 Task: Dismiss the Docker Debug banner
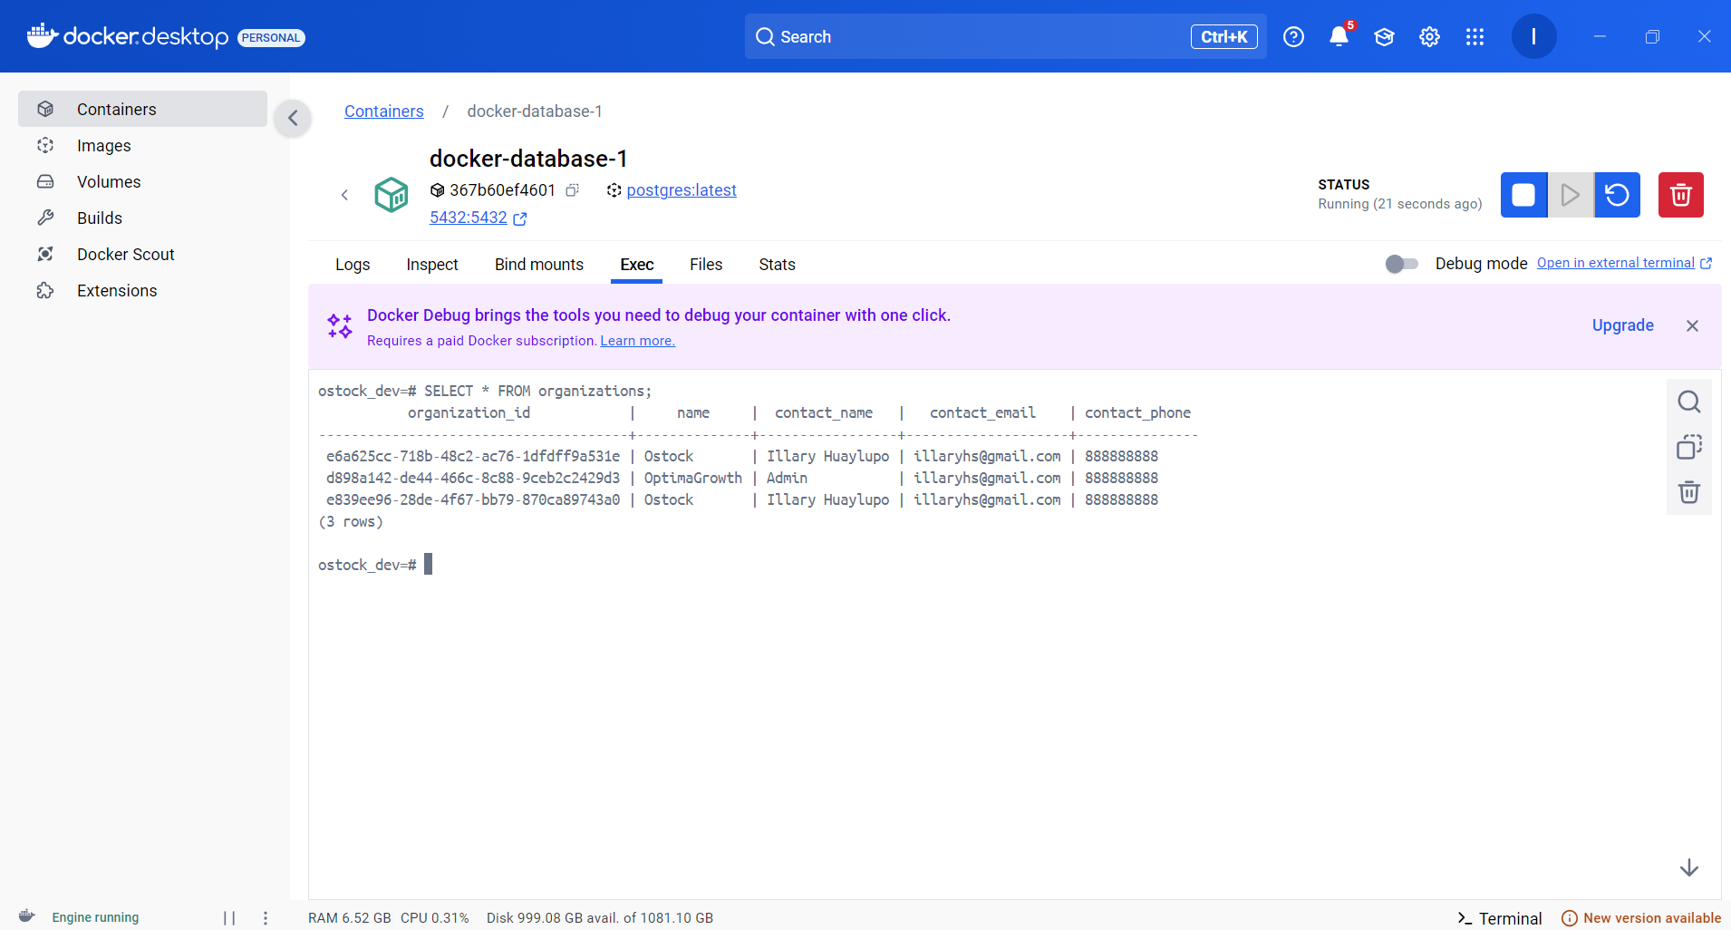point(1692,325)
